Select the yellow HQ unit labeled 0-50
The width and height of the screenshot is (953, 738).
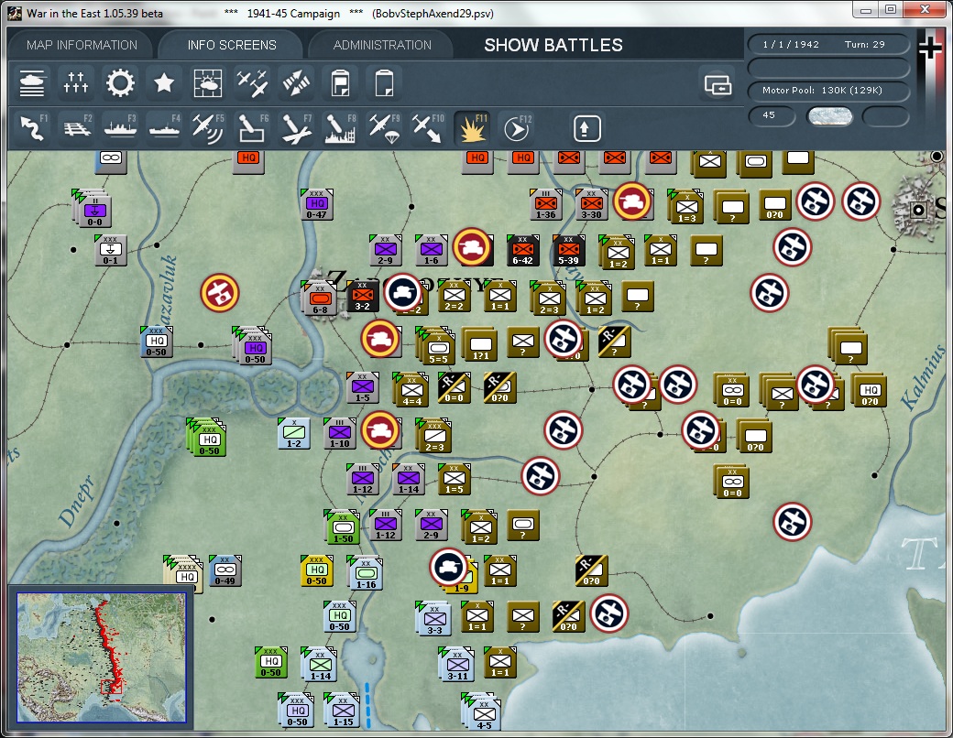coord(317,571)
